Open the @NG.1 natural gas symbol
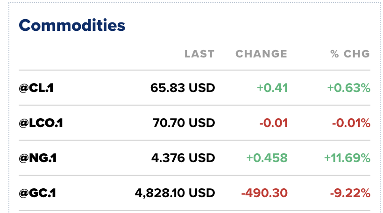Viewport: 383px width, 213px height. point(37,158)
